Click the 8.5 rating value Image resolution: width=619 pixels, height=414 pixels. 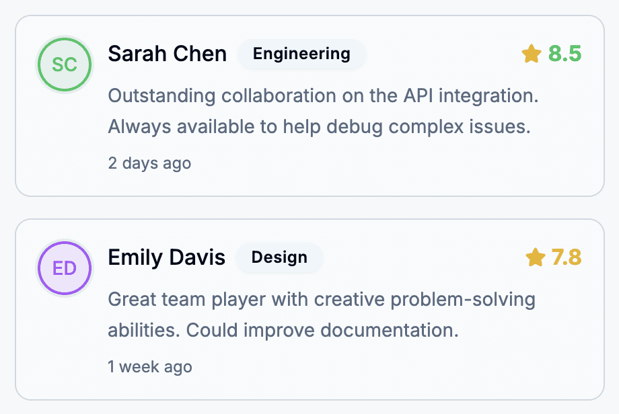coord(565,54)
